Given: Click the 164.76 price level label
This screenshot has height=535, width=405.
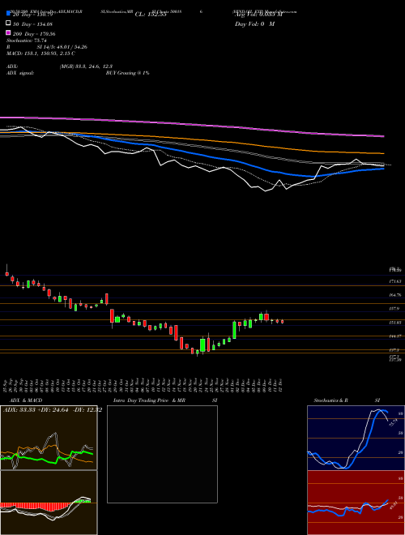Looking at the screenshot, I should point(394,295).
